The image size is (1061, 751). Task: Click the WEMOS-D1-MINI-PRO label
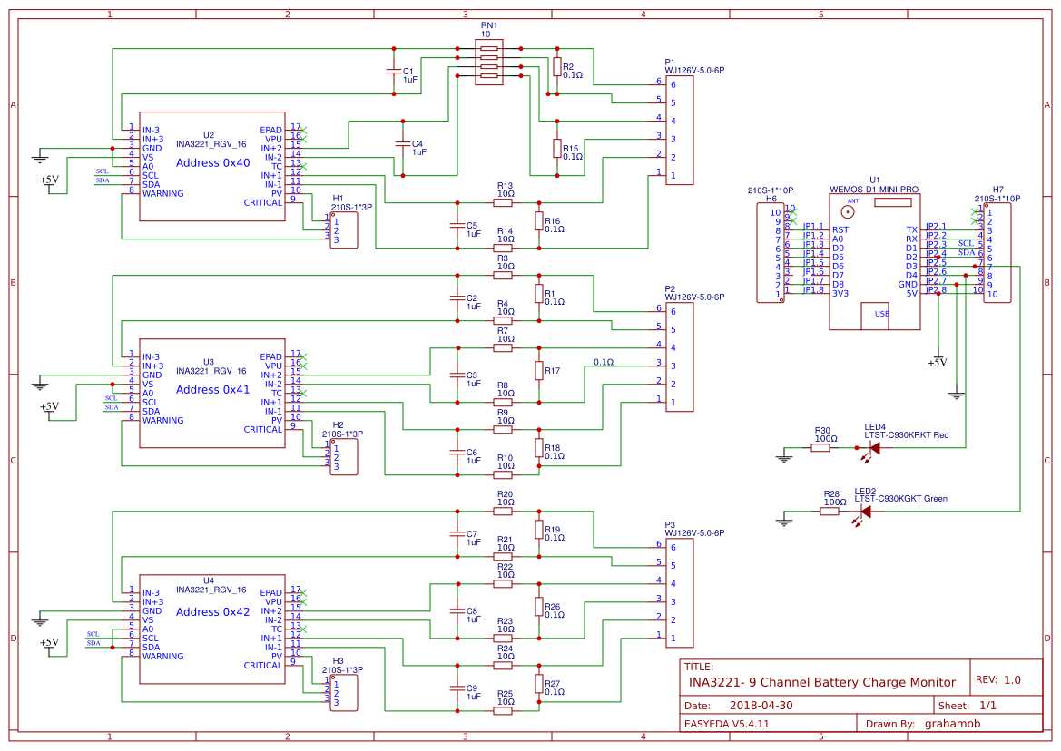click(x=874, y=190)
